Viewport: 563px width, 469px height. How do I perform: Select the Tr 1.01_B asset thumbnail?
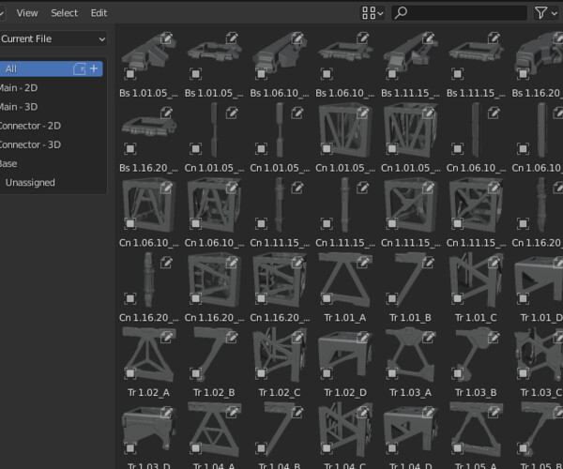point(410,280)
